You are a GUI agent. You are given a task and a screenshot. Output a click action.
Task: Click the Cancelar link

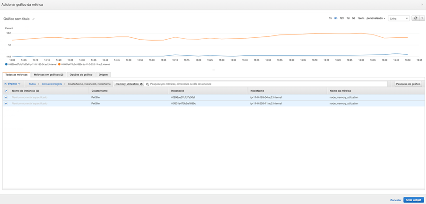[x=396, y=200]
